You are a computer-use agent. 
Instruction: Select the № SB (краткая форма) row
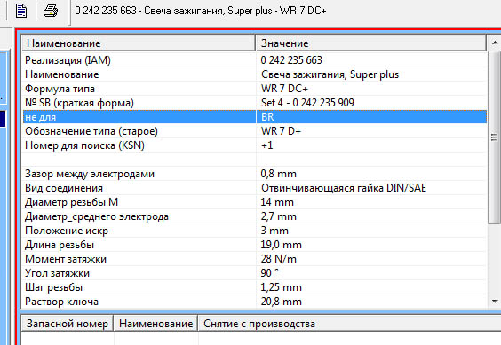tap(255, 103)
